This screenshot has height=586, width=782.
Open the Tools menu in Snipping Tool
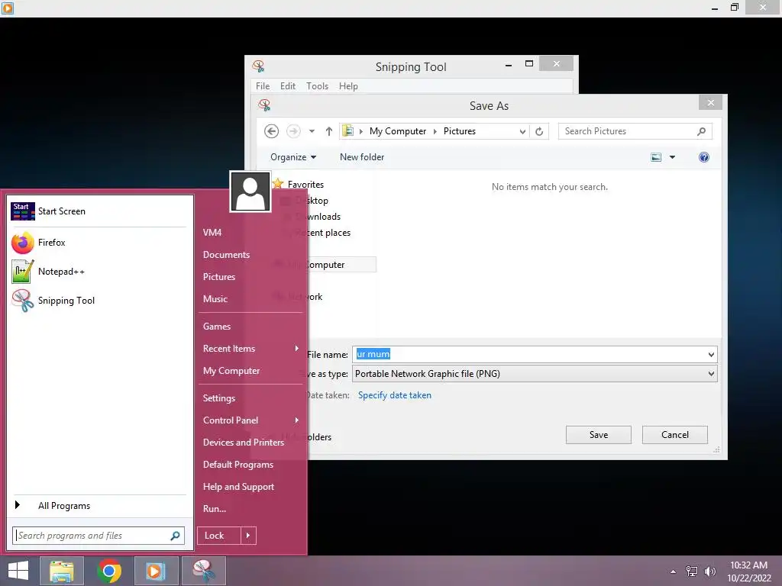(317, 86)
